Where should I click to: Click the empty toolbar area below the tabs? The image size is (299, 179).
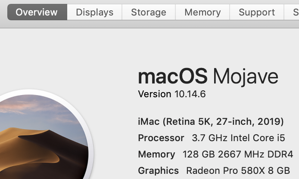pos(149,24)
